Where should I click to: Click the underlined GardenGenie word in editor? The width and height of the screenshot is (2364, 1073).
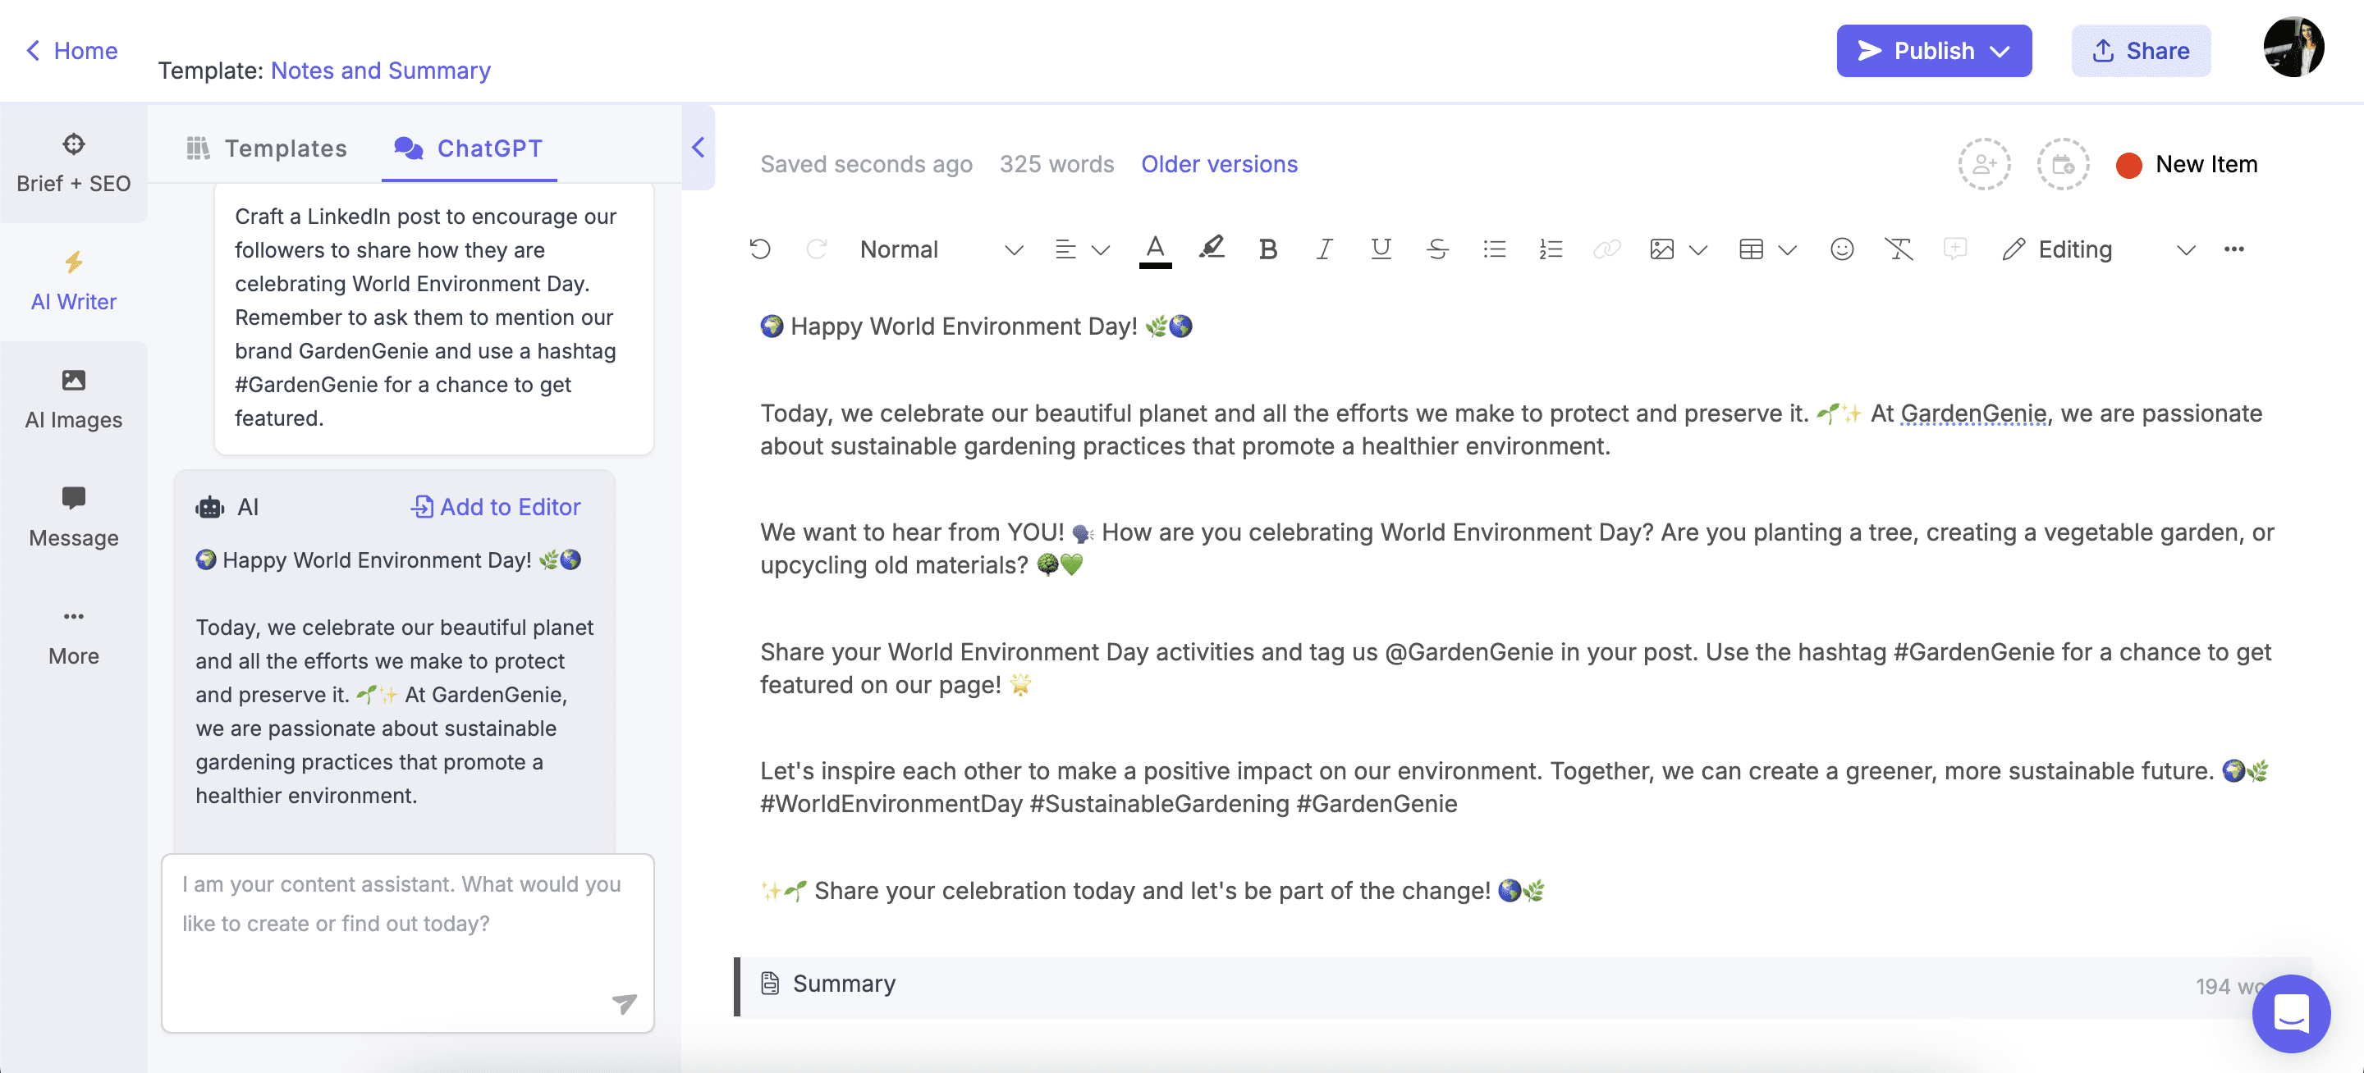[x=1973, y=413]
